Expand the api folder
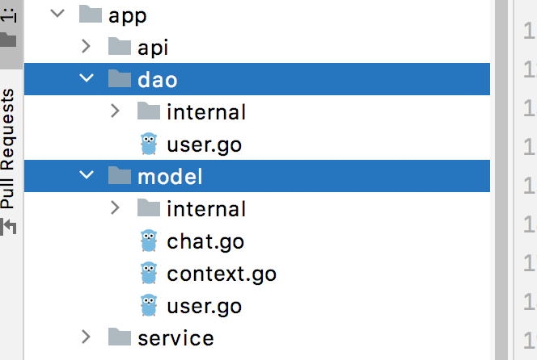The image size is (537, 360). click(86, 46)
